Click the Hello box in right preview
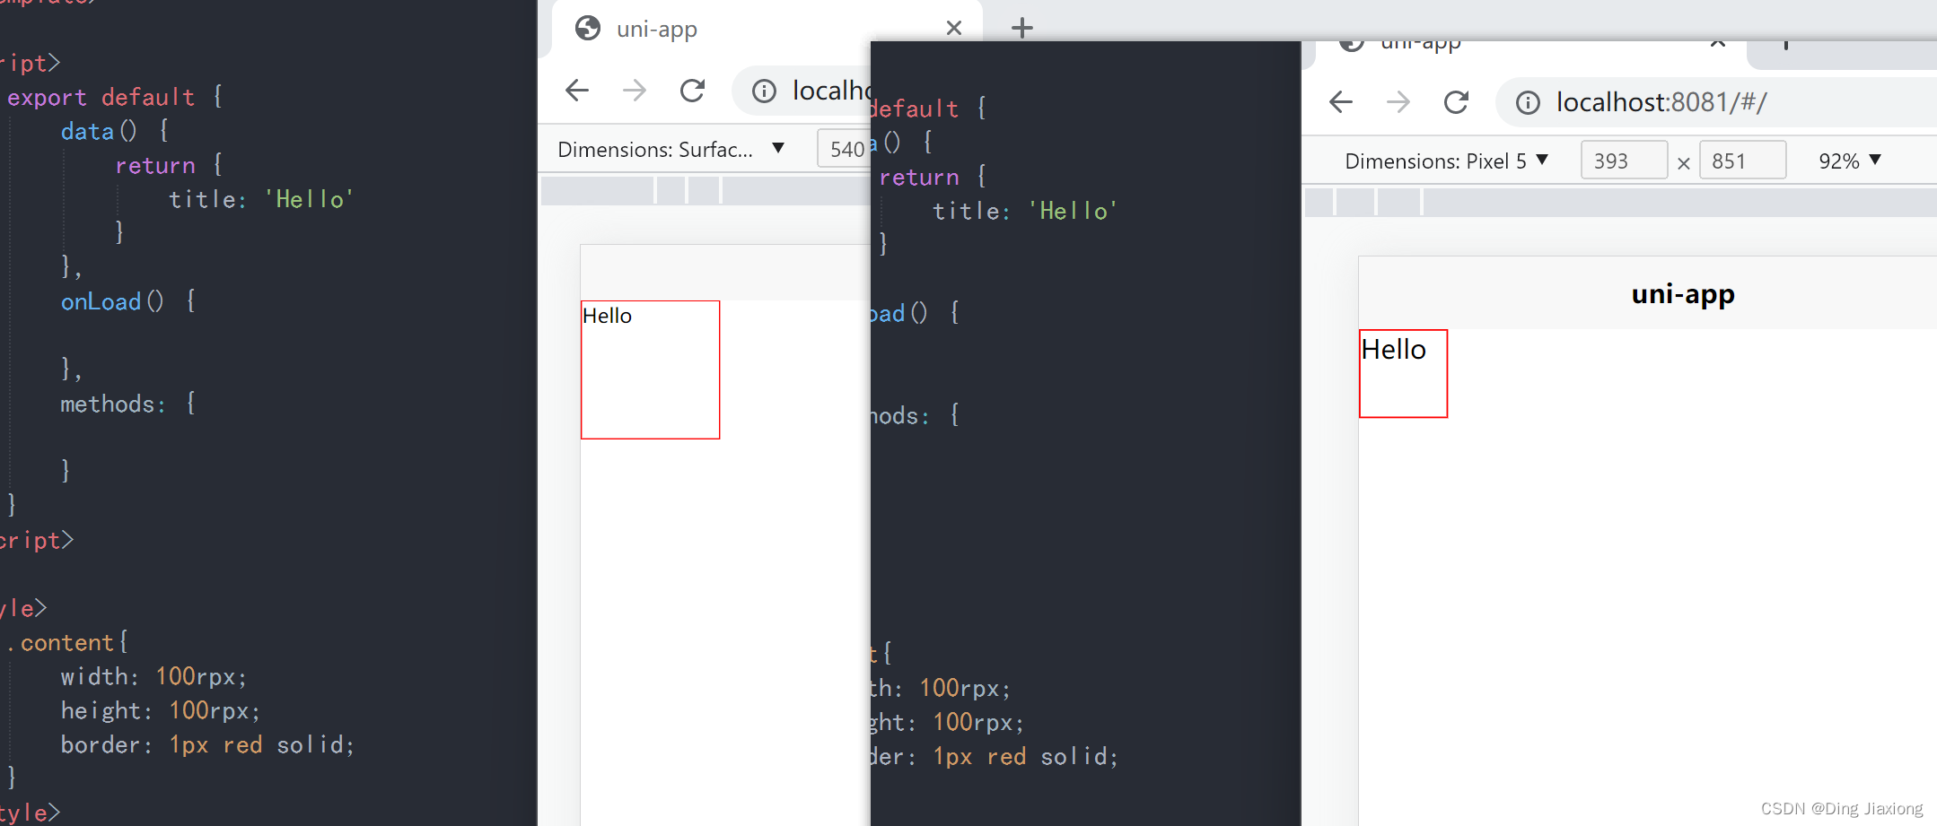The width and height of the screenshot is (1937, 826). (1403, 373)
